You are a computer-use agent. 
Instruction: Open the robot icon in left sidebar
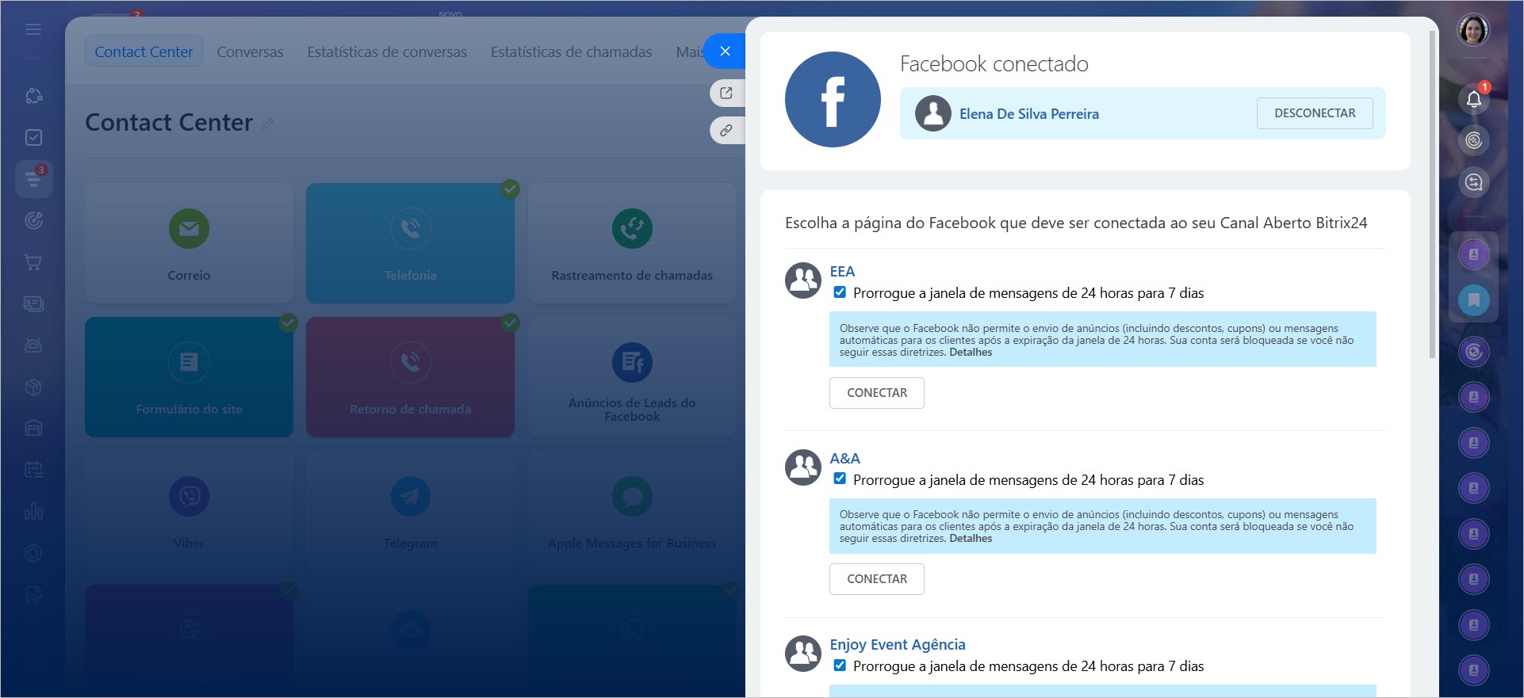pos(33,345)
